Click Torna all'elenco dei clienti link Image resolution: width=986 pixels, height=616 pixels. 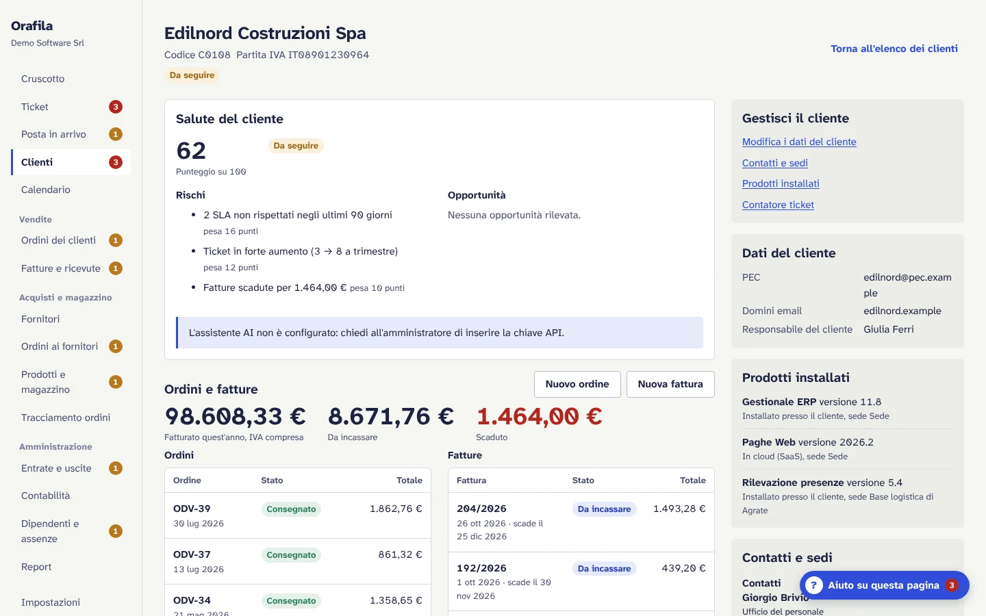point(894,49)
